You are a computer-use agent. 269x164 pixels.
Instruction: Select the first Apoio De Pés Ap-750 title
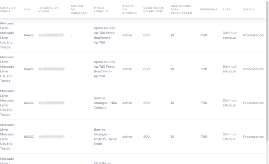tap(104, 35)
